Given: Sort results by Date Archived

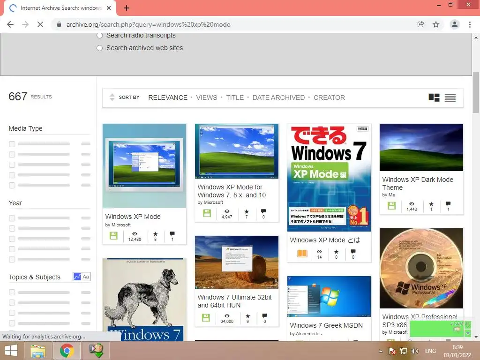Looking at the screenshot, I should coord(278,97).
